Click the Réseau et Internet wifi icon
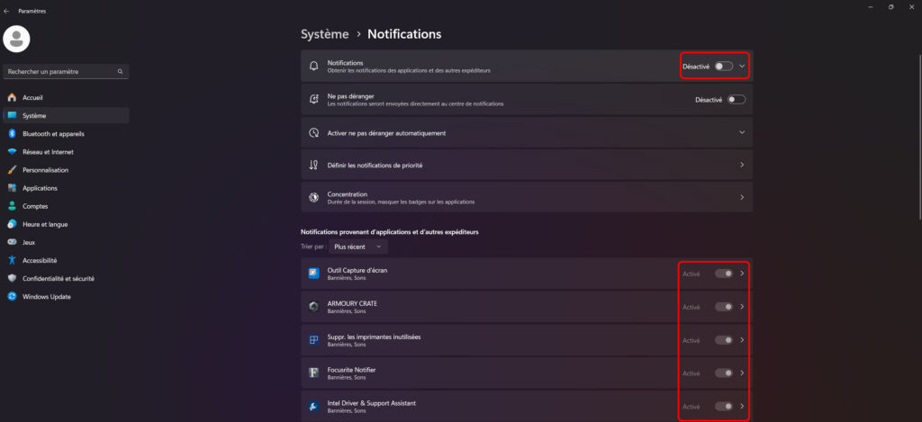922x422 pixels. pyautogui.click(x=12, y=152)
